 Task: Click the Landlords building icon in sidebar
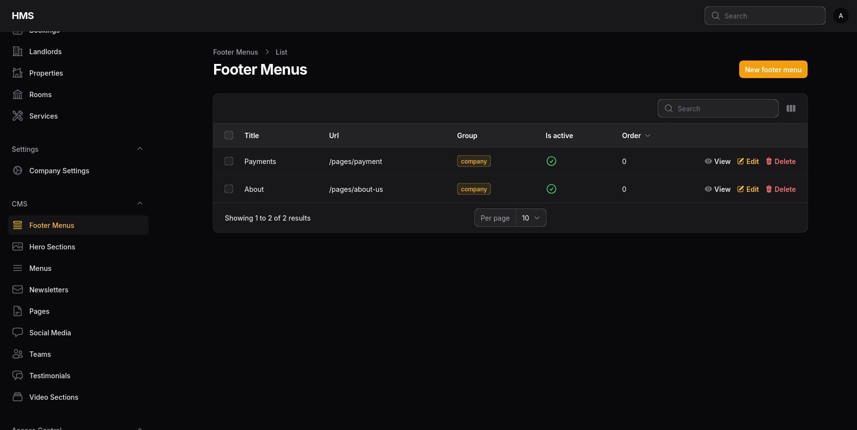click(x=18, y=52)
